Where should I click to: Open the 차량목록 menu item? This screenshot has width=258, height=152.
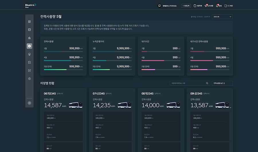(x=198, y=6)
